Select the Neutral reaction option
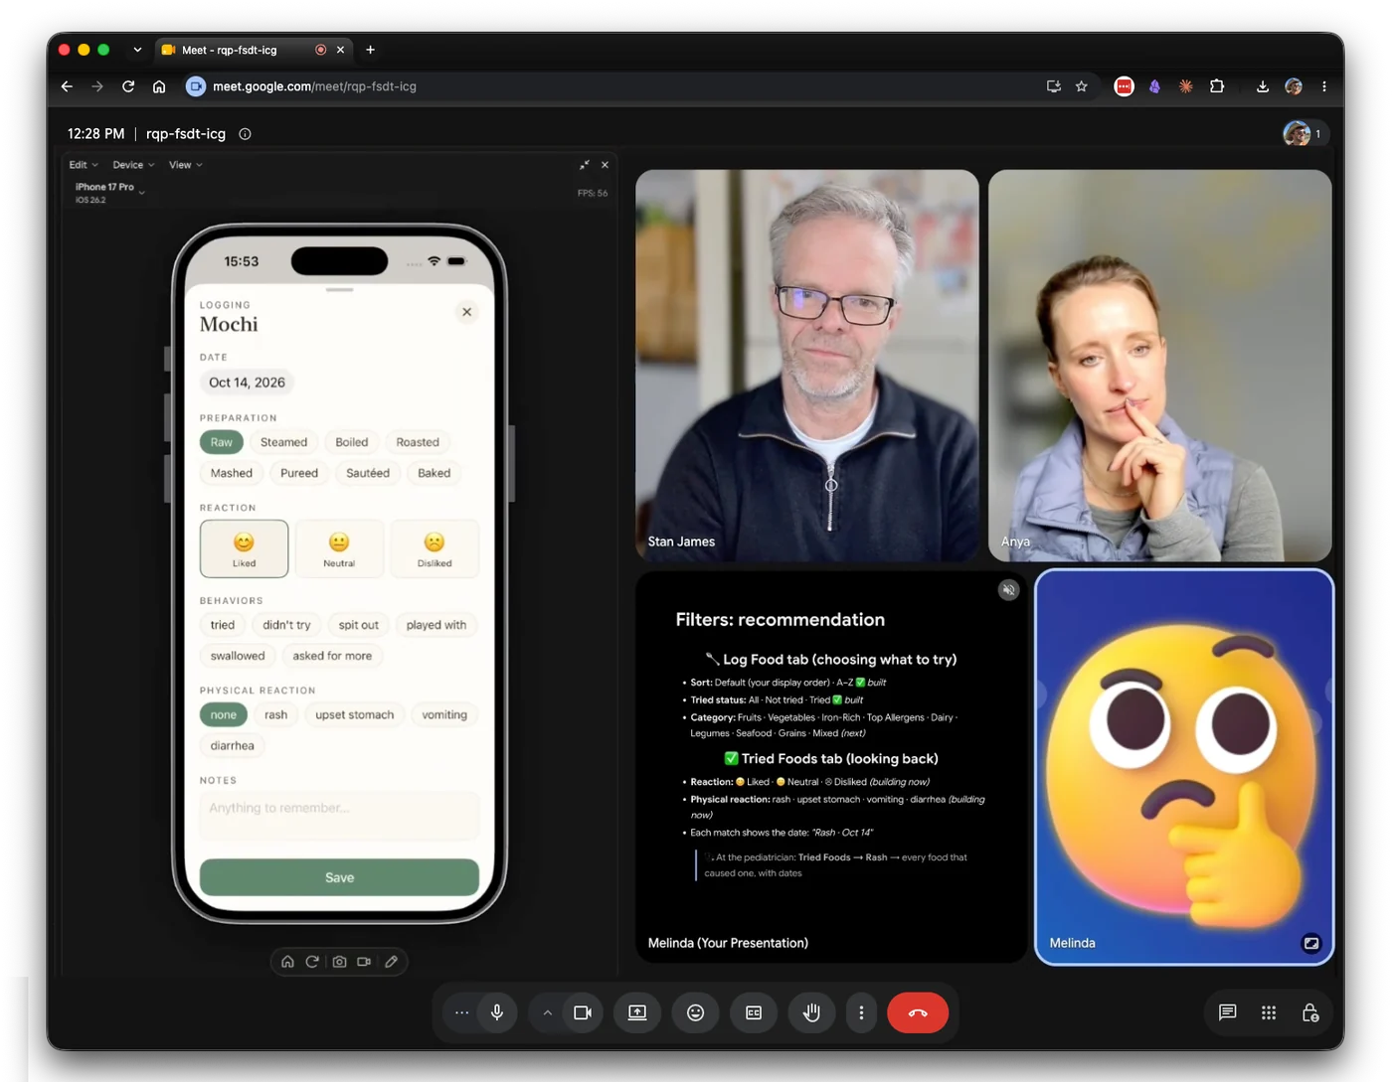Screen dimensions: 1392x1082 point(339,548)
